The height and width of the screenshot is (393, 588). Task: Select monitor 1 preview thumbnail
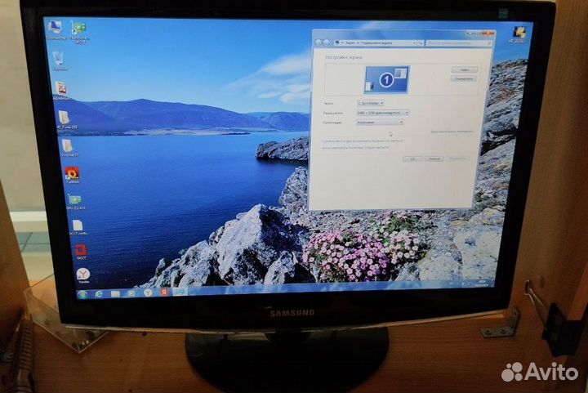coord(386,79)
